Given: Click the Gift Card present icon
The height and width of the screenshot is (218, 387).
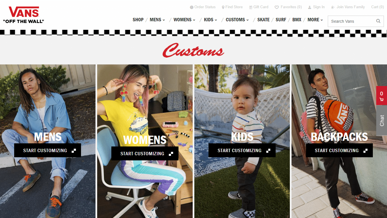Looking at the screenshot, I should point(251,7).
